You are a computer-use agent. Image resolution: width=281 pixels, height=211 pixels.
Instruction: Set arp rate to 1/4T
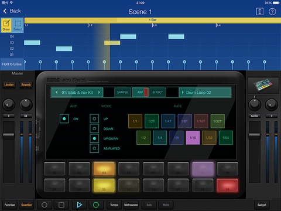pos(168,121)
